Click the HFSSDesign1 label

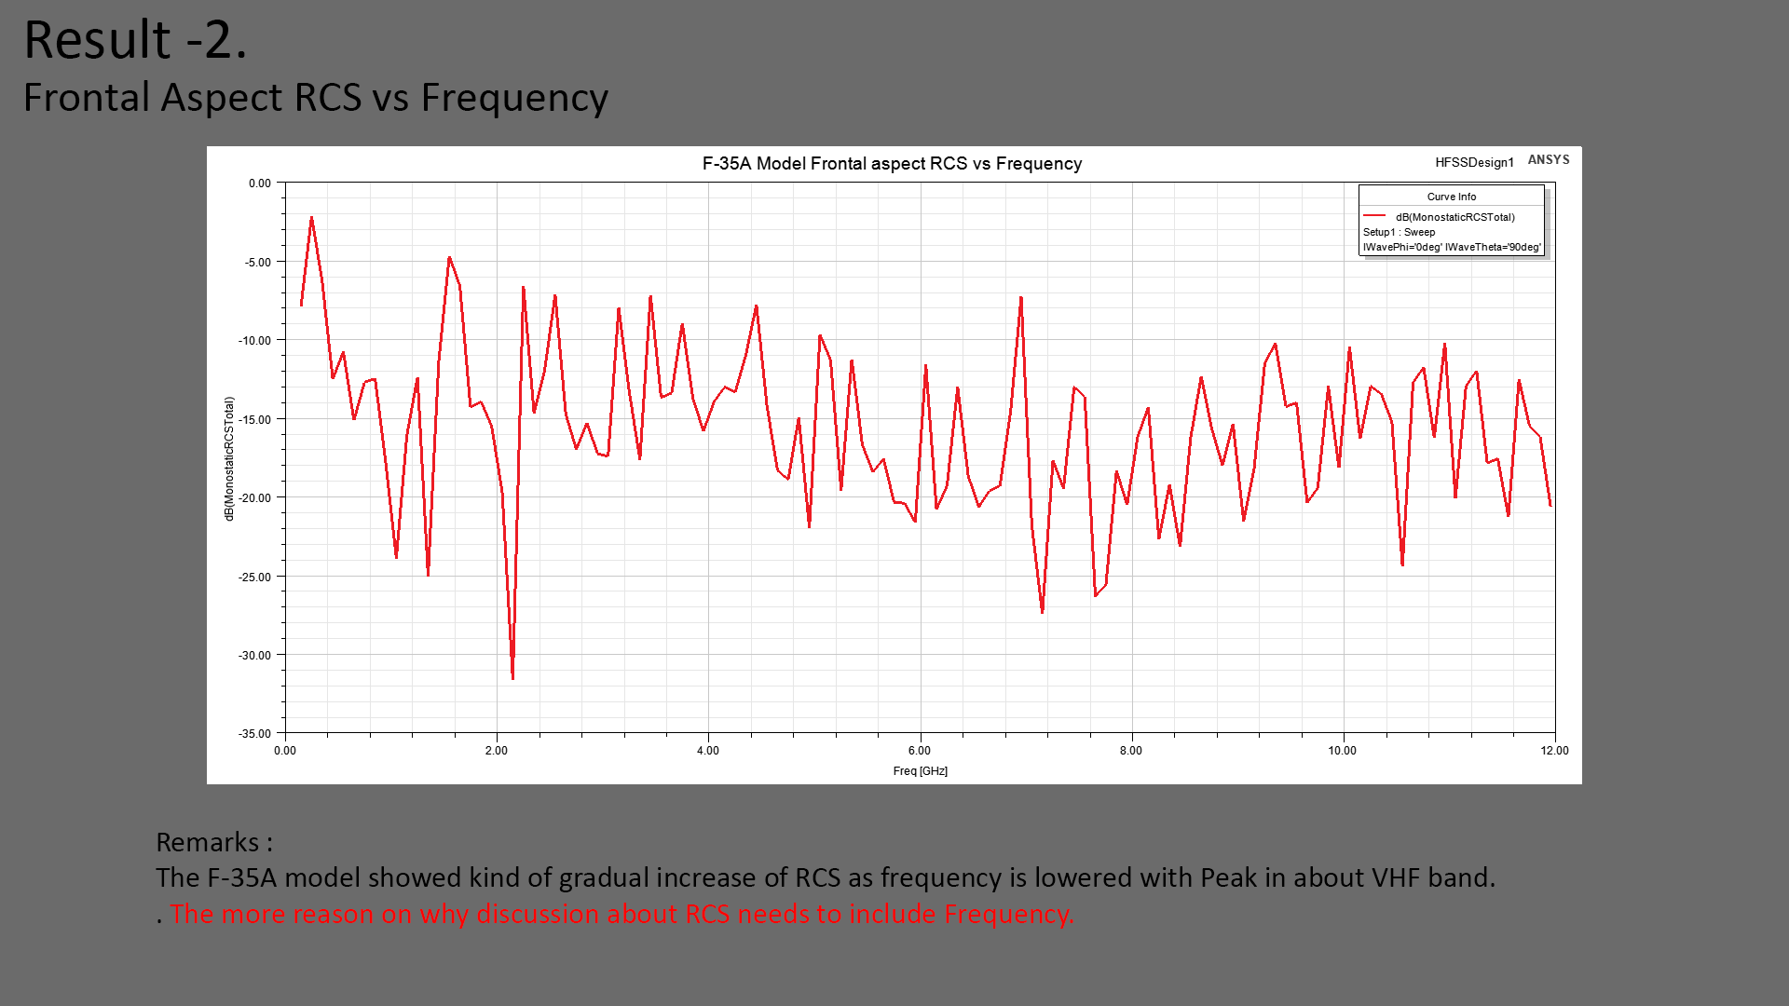[x=1474, y=162]
